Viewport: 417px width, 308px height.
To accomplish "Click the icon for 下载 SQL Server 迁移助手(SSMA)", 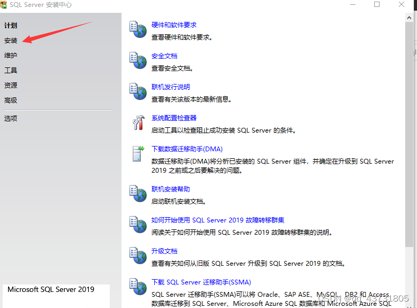I will pos(138,287).
